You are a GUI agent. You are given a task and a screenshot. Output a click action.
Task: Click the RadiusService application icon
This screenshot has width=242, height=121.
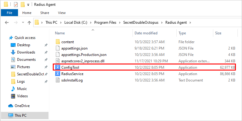(58, 74)
